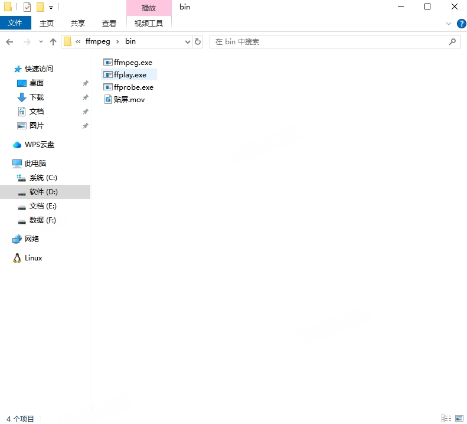Switch to the 查看 ribbon tab
Screen dimensions: 467x424
pos(109,23)
